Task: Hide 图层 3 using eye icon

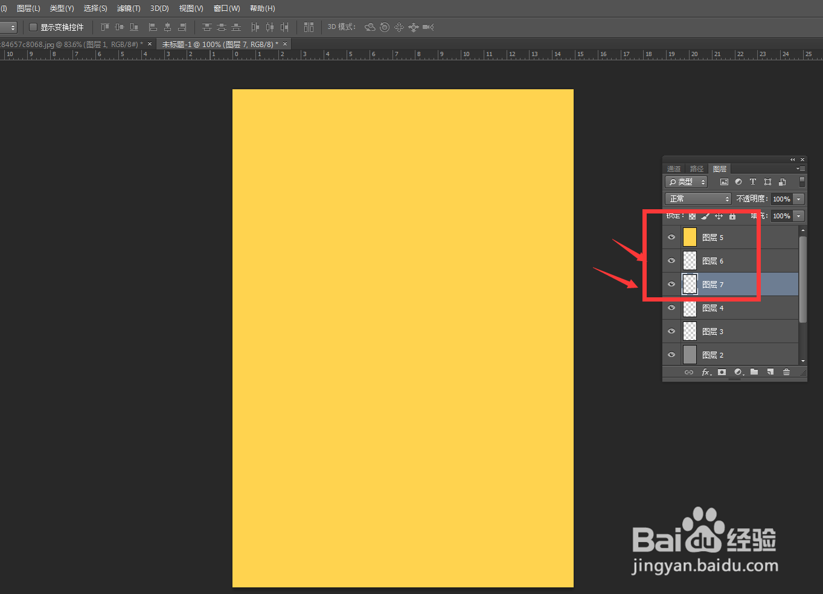Action: click(x=671, y=331)
